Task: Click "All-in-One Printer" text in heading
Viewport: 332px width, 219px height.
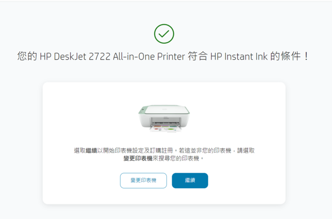Action: (x=147, y=57)
